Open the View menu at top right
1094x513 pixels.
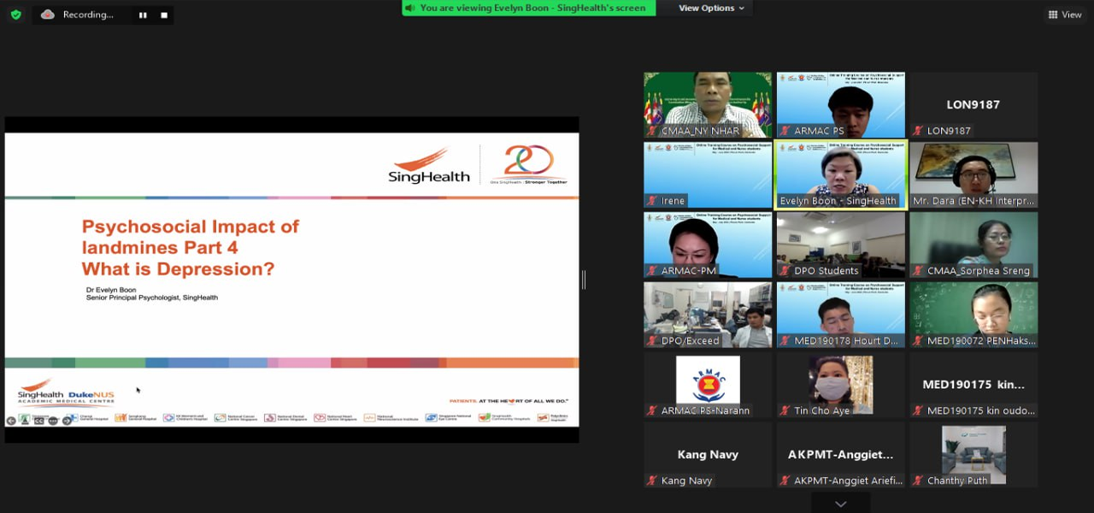click(x=1066, y=15)
